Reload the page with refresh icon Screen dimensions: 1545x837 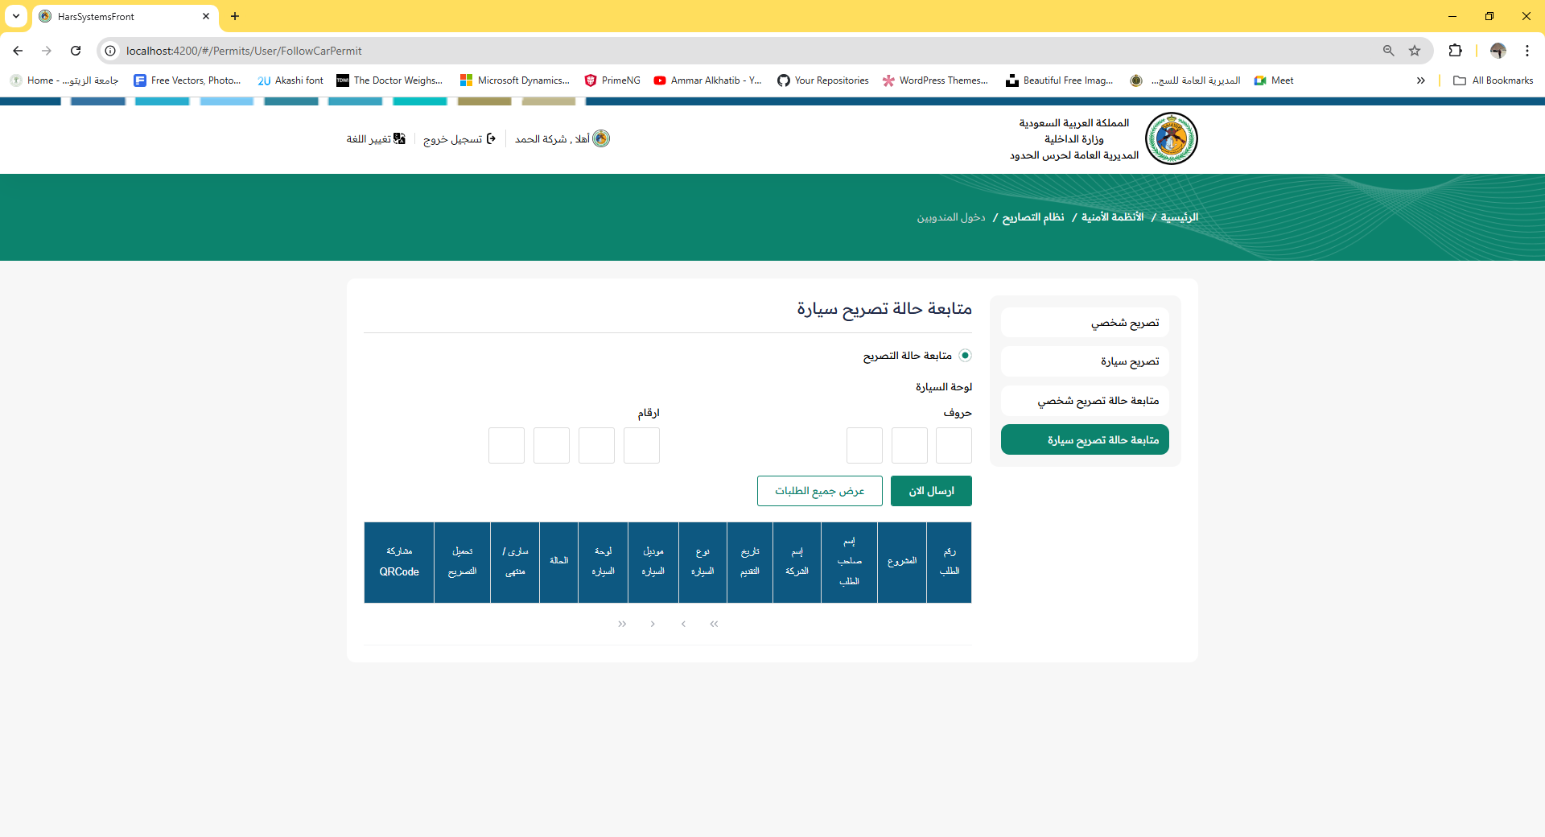[76, 51]
